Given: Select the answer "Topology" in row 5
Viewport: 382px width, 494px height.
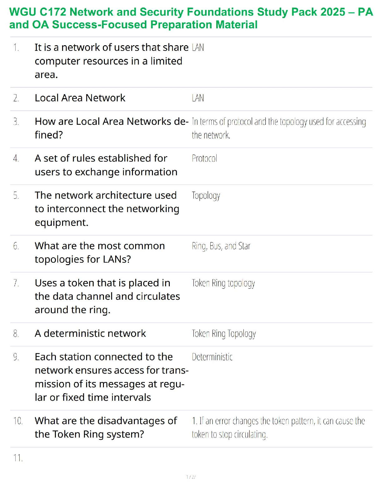Looking at the screenshot, I should point(206,196).
